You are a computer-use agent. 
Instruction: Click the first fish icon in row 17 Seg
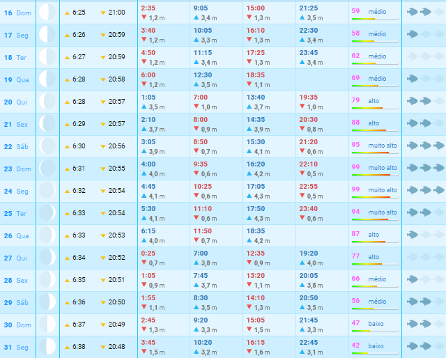(413, 34)
